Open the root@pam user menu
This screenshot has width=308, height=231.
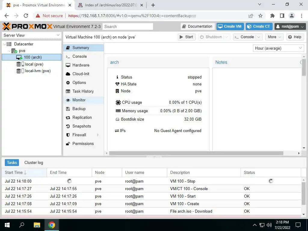click(290, 26)
